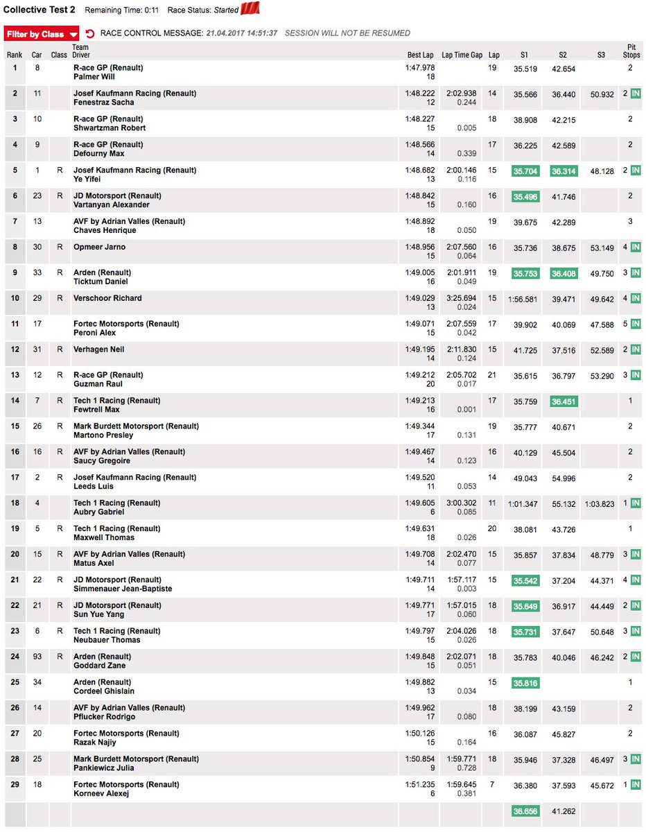Click best lap time 1:48.227
Screen dimensions: 646x832
(420, 119)
